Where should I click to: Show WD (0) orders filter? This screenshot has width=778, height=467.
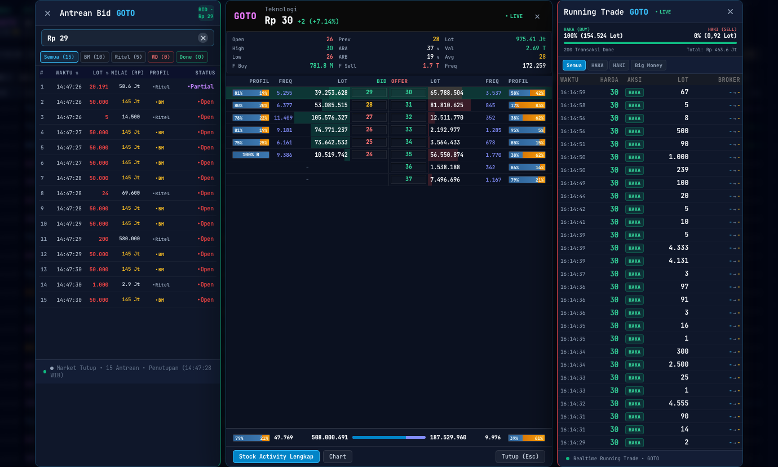click(x=161, y=57)
